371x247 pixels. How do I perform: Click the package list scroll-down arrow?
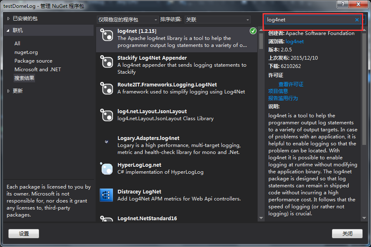pos(261,218)
